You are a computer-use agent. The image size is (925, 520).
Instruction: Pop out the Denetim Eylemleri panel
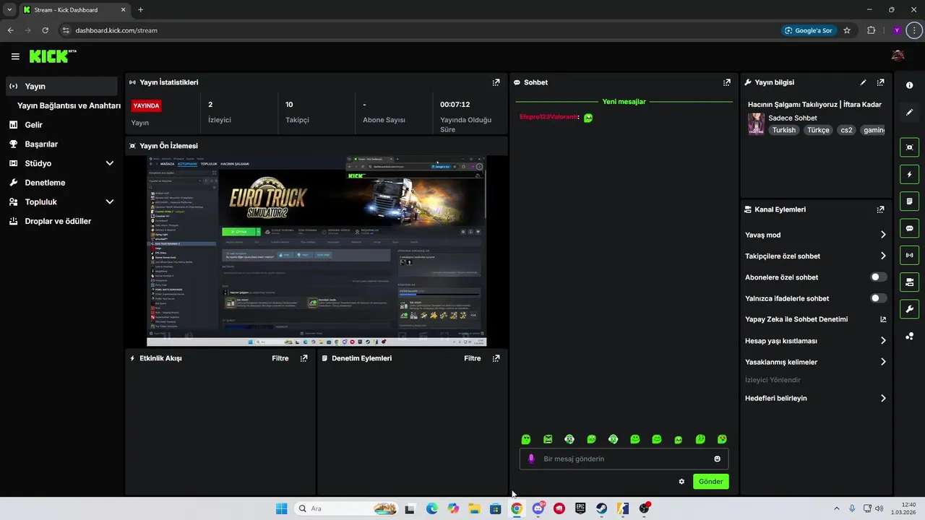pos(496,358)
